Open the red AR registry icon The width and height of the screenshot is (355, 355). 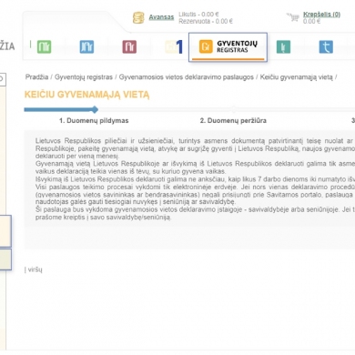pos(129,47)
